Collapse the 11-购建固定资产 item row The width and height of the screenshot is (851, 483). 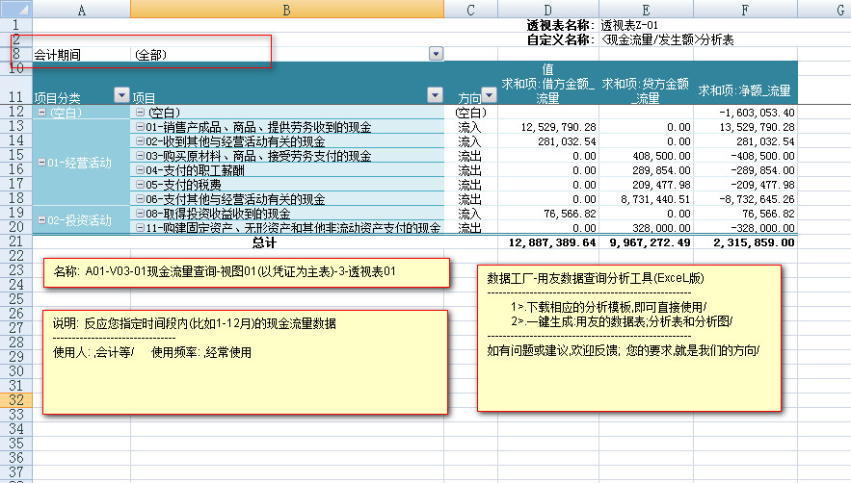(x=140, y=228)
